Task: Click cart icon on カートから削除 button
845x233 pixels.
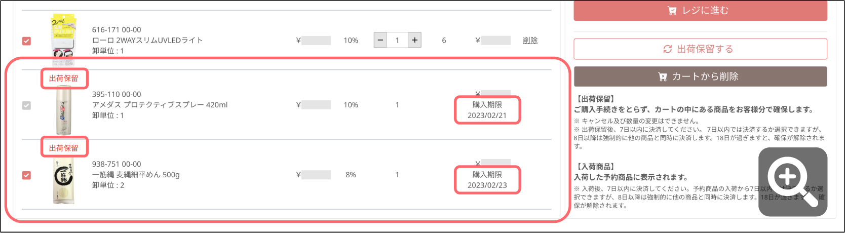Action: pyautogui.click(x=663, y=76)
